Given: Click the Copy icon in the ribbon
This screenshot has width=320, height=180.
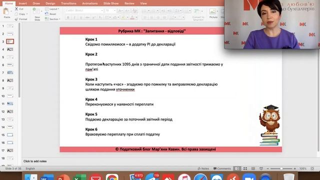Looking at the screenshot, I should [x=16, y=14].
